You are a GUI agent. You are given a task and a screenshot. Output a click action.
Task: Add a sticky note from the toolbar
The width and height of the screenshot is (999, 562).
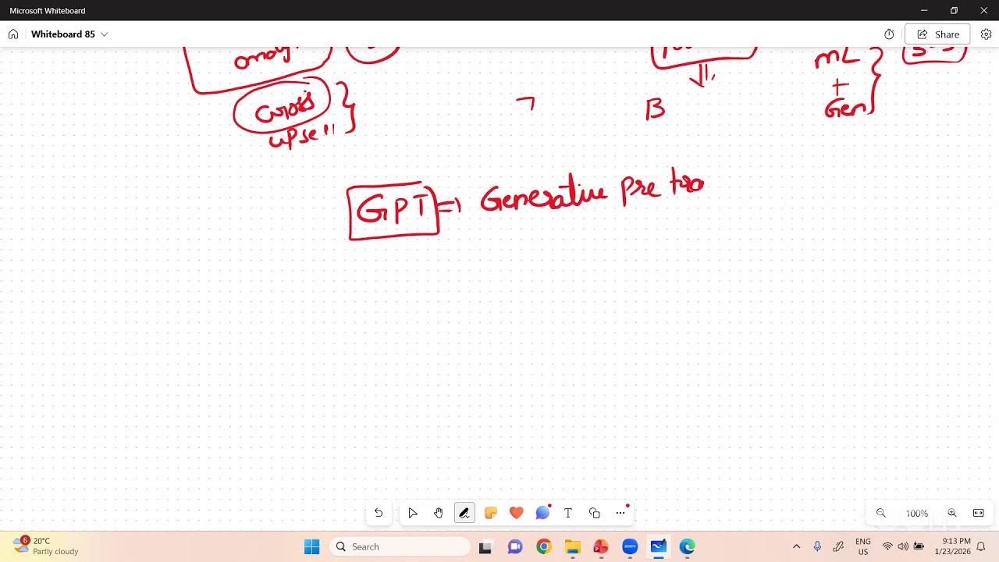coord(490,513)
